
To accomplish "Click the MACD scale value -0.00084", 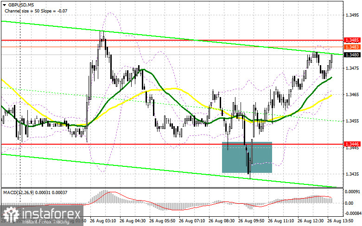I will [352, 214].
